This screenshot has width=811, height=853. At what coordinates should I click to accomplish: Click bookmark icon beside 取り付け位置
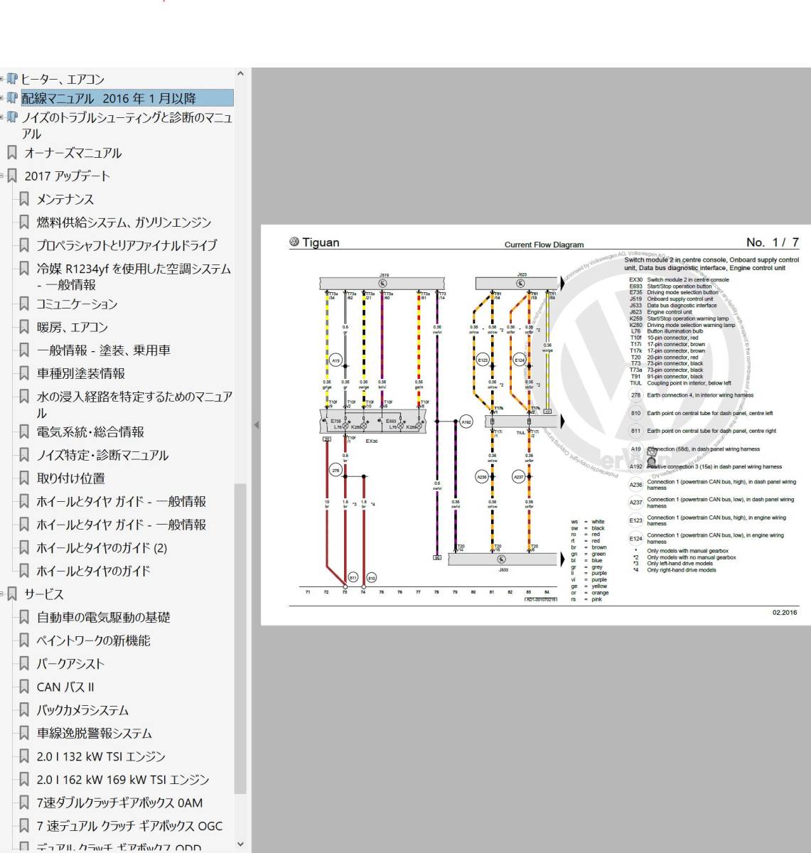click(x=23, y=478)
